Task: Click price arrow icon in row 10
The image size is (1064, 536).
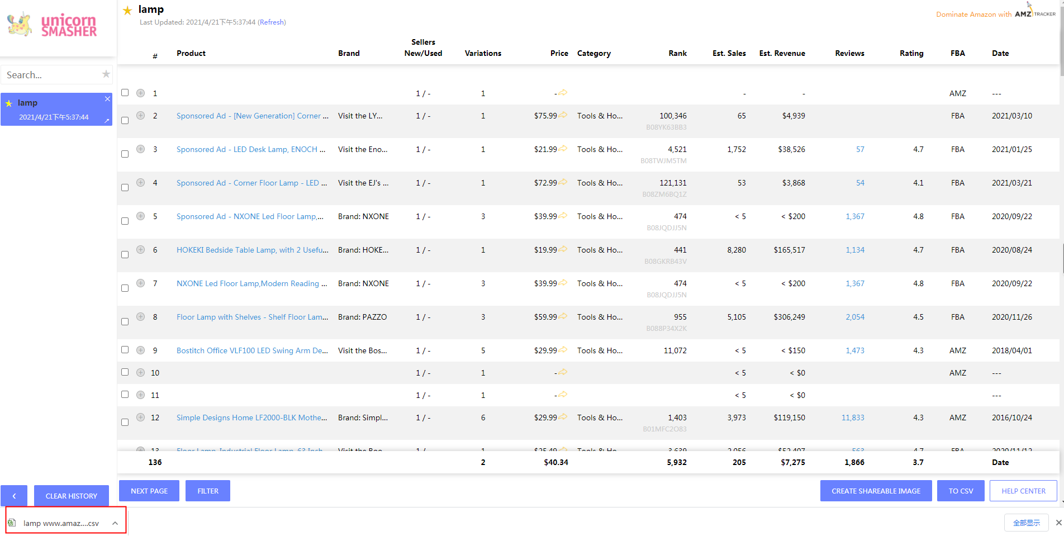Action: [x=563, y=372]
